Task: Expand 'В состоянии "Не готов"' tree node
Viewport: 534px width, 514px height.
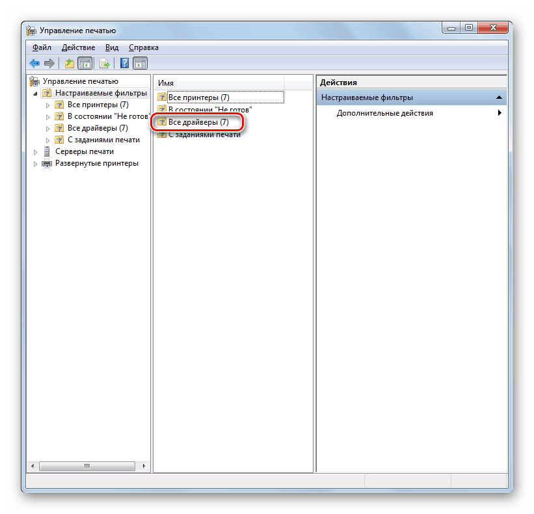Action: click(47, 117)
